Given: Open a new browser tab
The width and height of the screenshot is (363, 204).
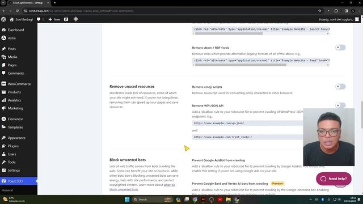Looking at the screenshot, I should click(x=55, y=3).
